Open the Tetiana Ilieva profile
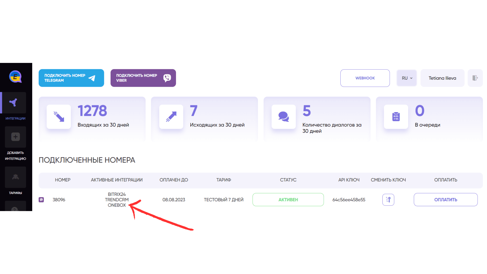Screen dimensions: 487x274 pyautogui.click(x=442, y=78)
